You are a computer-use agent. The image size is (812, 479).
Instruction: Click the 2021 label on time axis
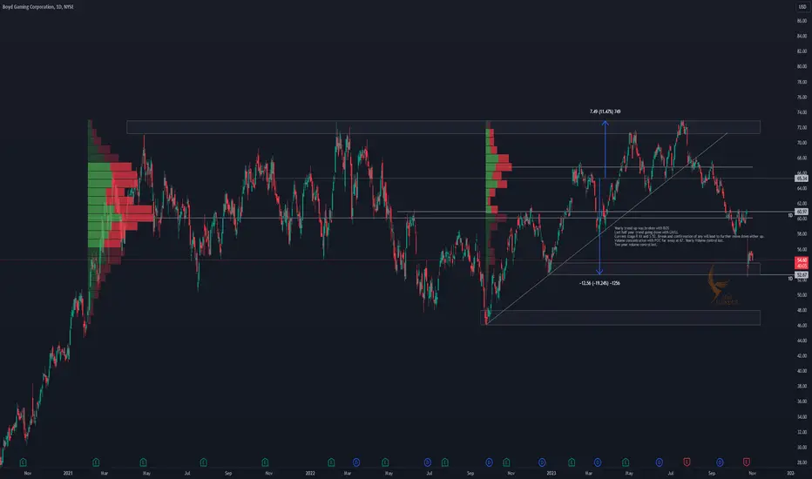[68, 473]
